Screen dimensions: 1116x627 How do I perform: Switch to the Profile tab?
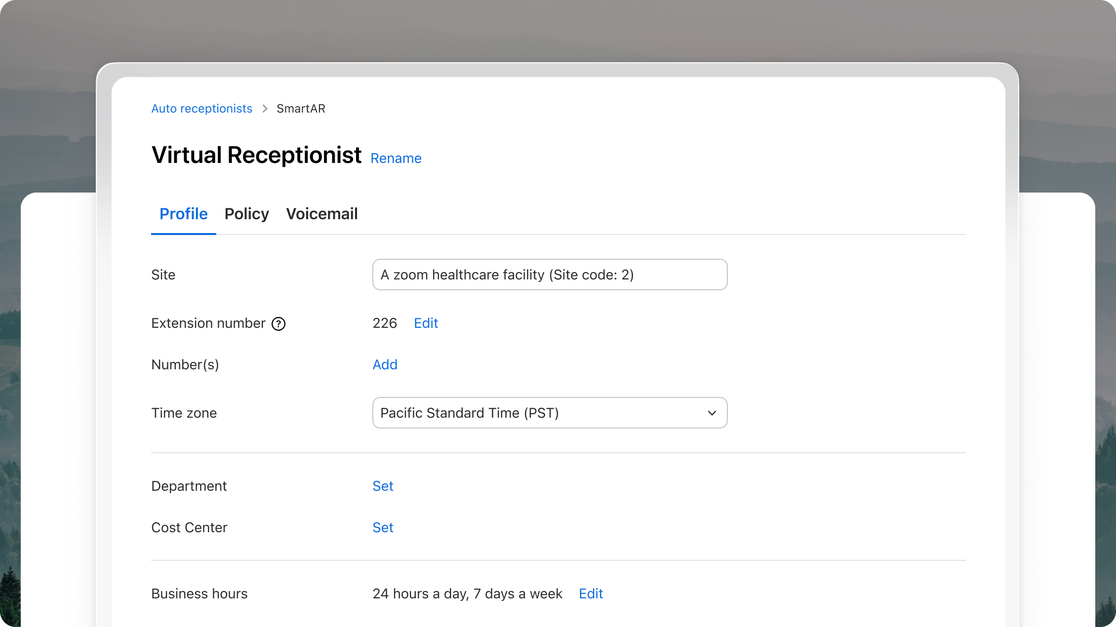[x=184, y=214]
